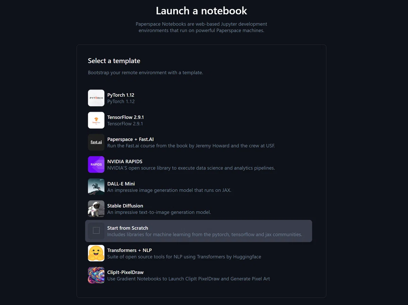Image resolution: width=408 pixels, height=305 pixels.
Task: Click the gray 'PyTorch 1.12' description line
Action: coord(121,102)
